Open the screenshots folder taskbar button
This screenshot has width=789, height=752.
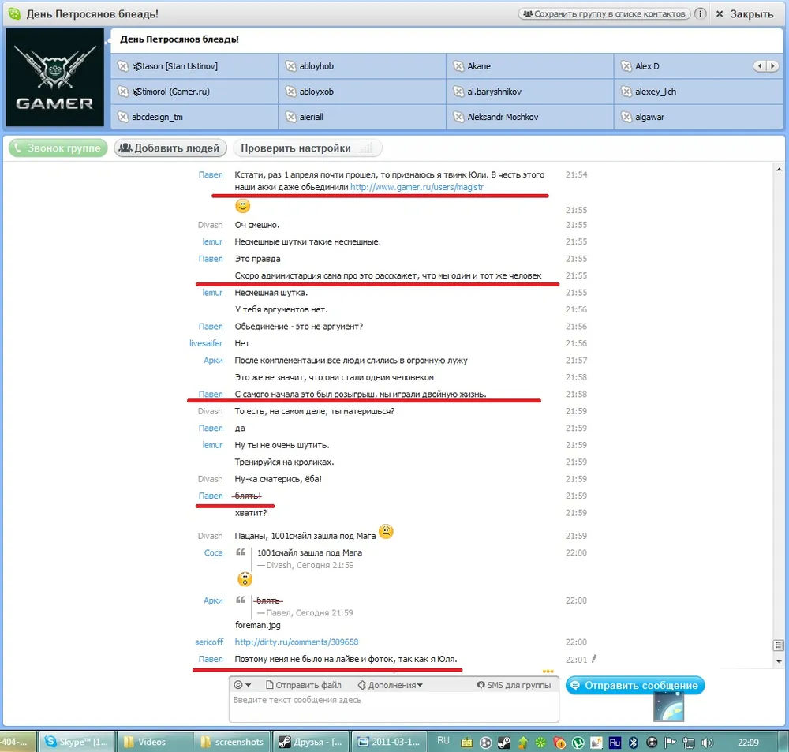[232, 742]
